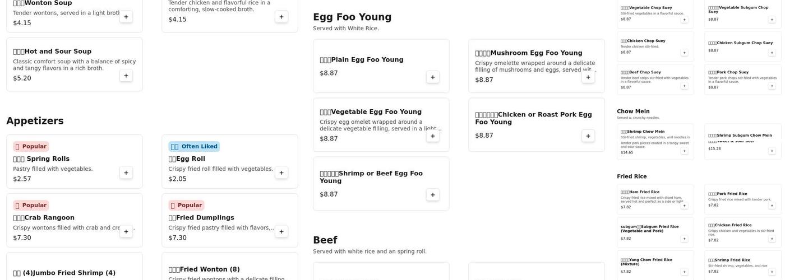Click the Popular badge above Crab Rangoon
Screen dimensions: 785x280
click(31, 206)
